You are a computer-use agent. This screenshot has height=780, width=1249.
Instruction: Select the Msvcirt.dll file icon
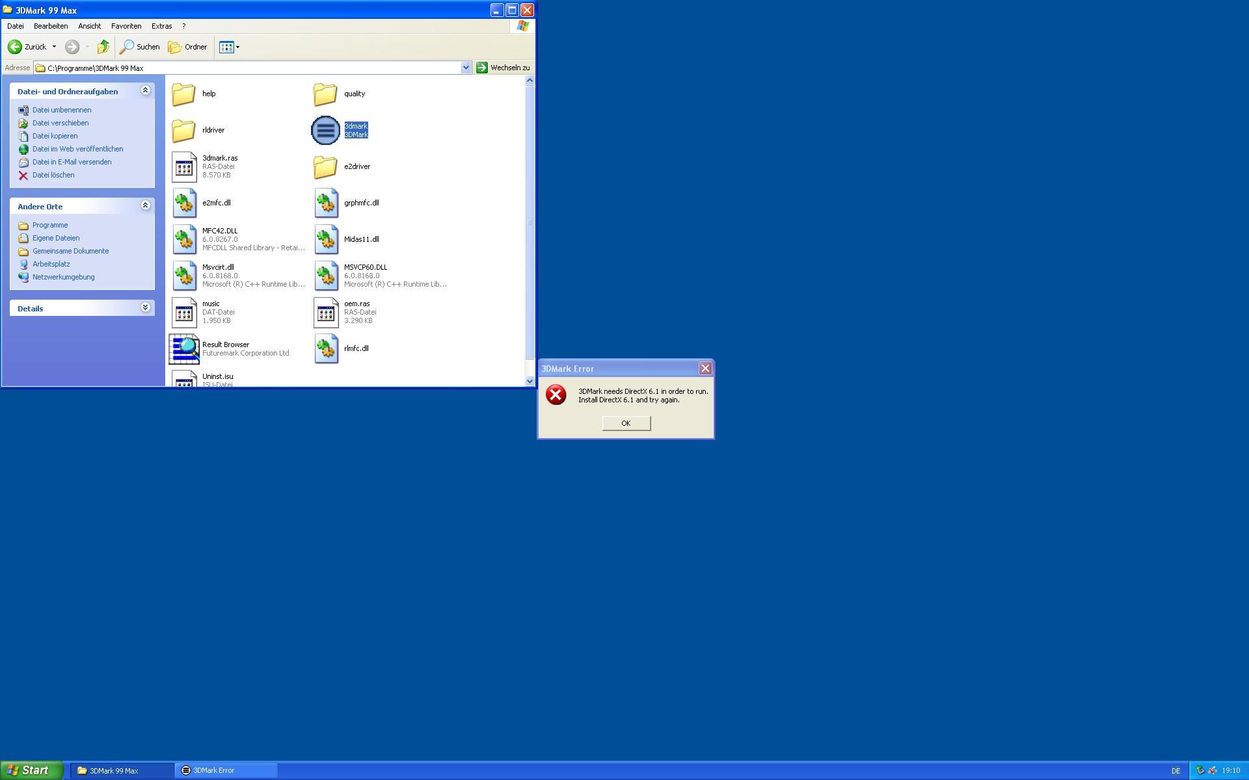pos(184,276)
